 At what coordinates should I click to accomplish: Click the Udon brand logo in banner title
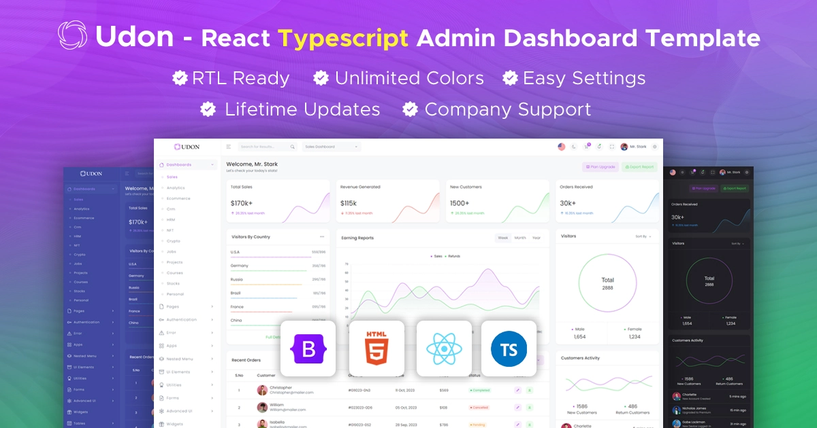(72, 36)
